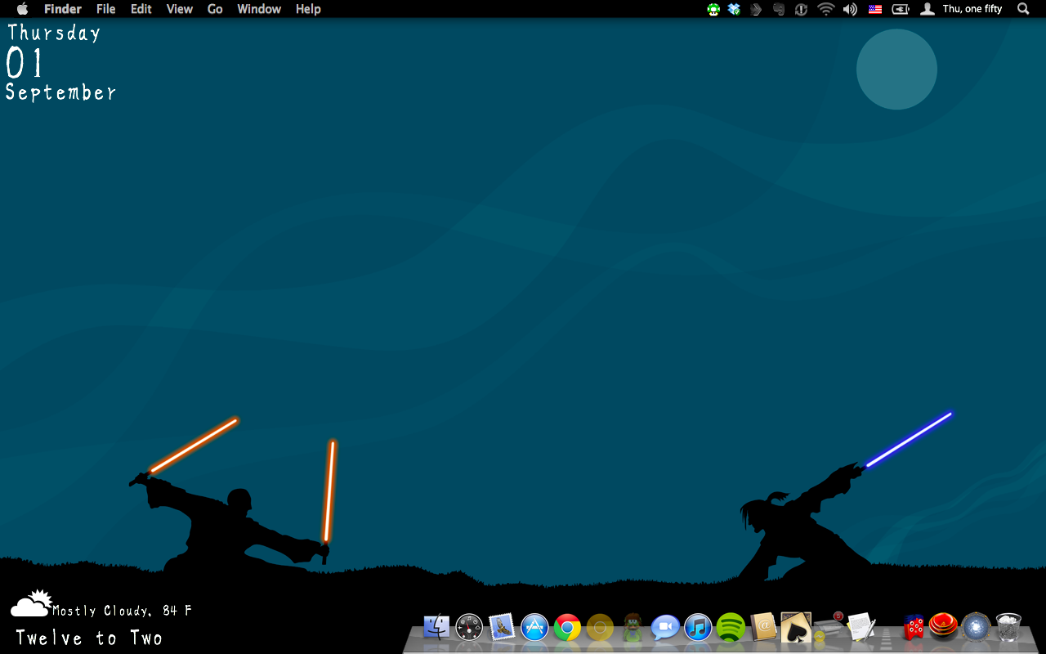This screenshot has height=654, width=1046.
Task: Open the Go menu
Action: pyautogui.click(x=215, y=9)
